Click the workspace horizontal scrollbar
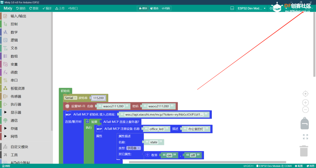Viewport: 316px width, 168px height. 207,162
